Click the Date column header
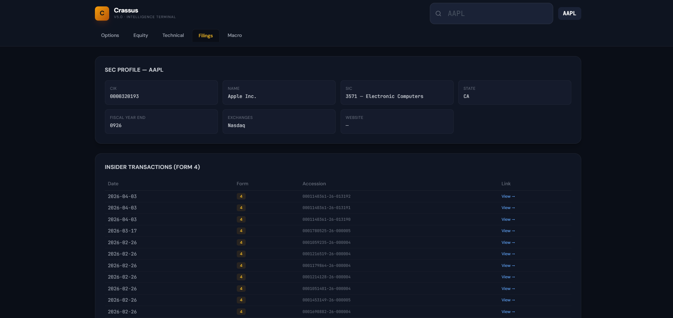673x318 pixels. click(x=113, y=184)
